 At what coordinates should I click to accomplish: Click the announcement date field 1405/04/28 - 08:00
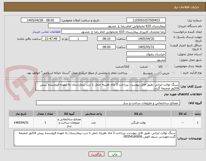click(x=41, y=20)
